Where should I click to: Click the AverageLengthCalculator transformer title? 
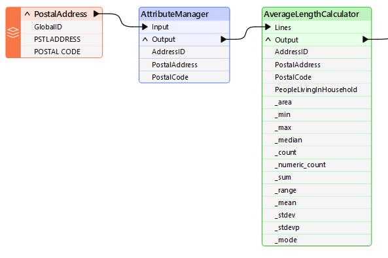point(311,14)
